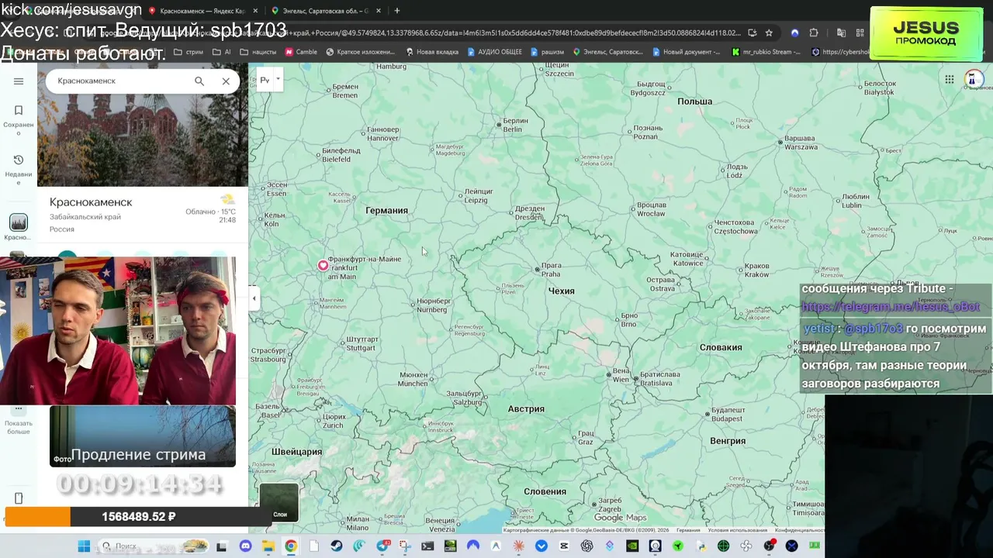Image resolution: width=993 pixels, height=558 pixels.
Task: Click the taskbar Поиск search box
Action: [154, 546]
